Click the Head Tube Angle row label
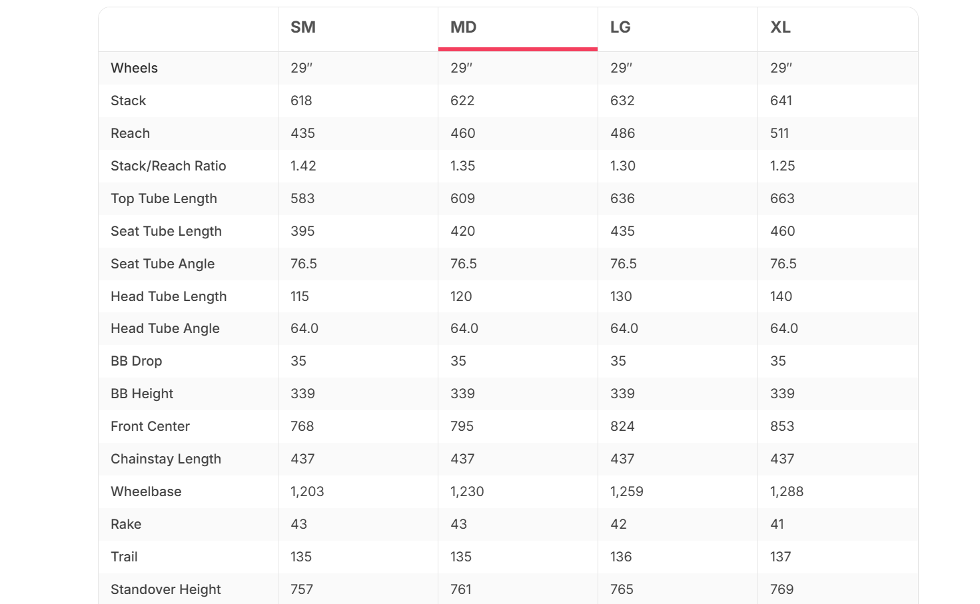This screenshot has height=604, width=980. tap(165, 328)
